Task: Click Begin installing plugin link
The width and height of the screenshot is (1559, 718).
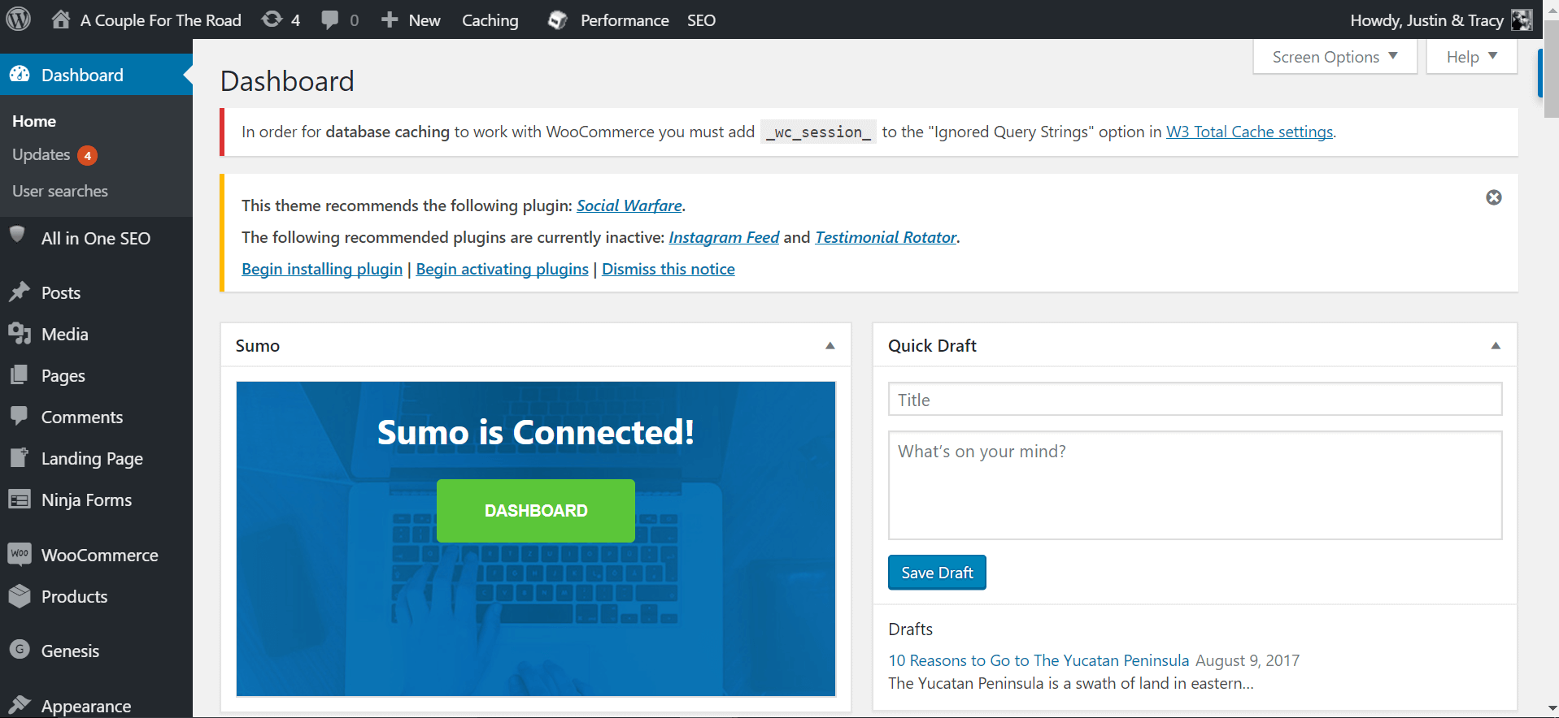Action: point(322,269)
